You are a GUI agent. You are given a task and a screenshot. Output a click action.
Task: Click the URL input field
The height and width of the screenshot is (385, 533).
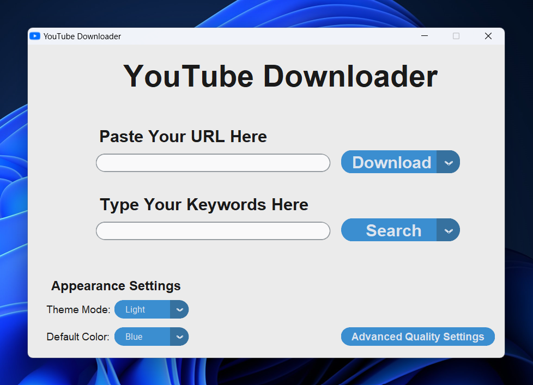point(213,163)
